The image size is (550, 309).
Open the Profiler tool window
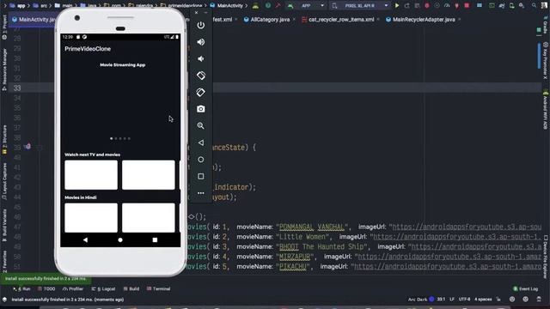tap(73, 289)
